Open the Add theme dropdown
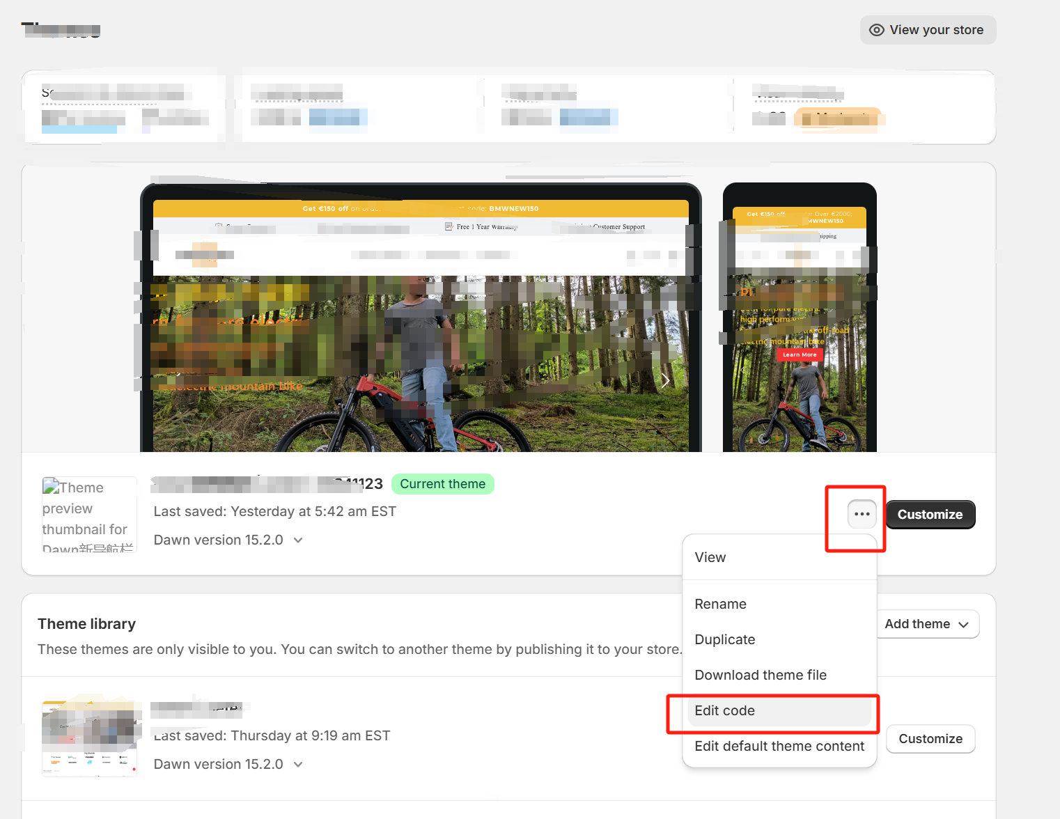This screenshot has width=1060, height=819. click(x=927, y=624)
